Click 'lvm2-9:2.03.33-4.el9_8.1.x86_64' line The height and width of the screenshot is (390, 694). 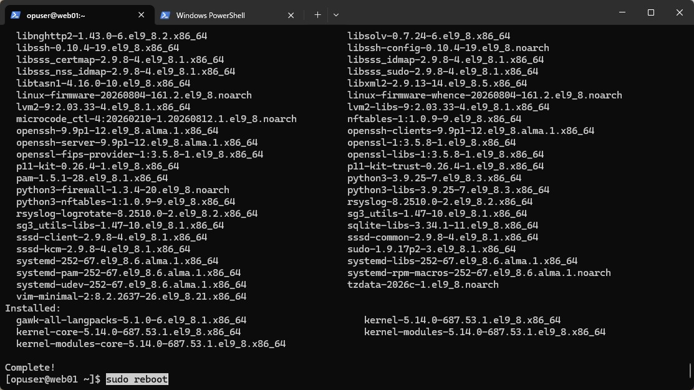coord(103,107)
